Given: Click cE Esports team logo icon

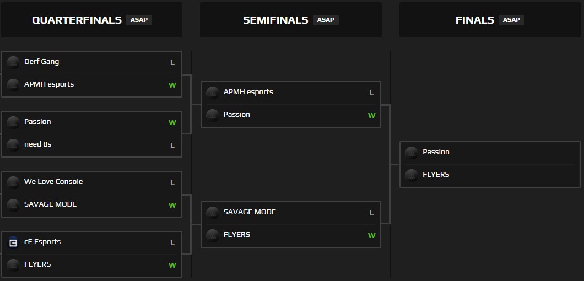Looking at the screenshot, I should (x=13, y=242).
